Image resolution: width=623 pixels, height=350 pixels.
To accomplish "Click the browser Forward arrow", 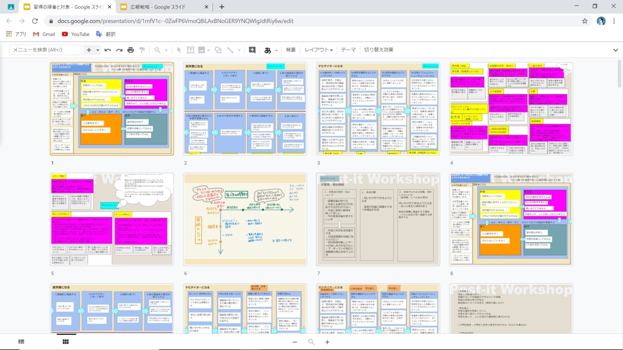I will (x=22, y=21).
